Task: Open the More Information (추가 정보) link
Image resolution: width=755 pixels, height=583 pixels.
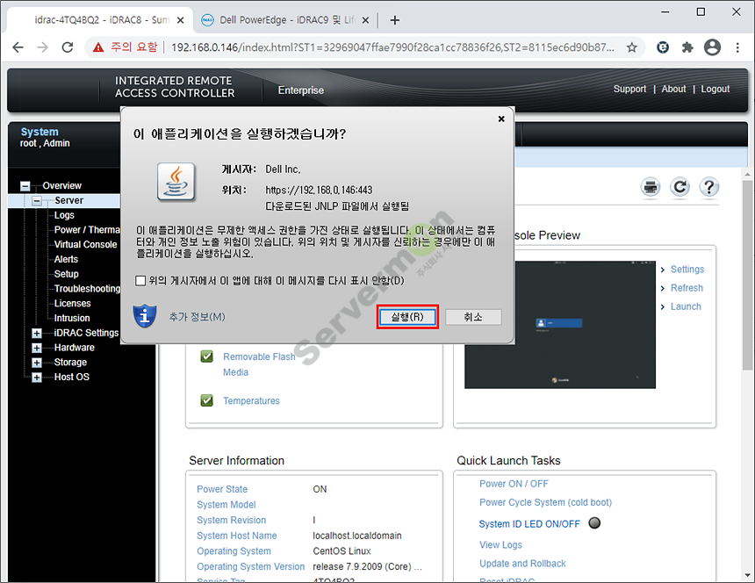Action: (x=197, y=317)
